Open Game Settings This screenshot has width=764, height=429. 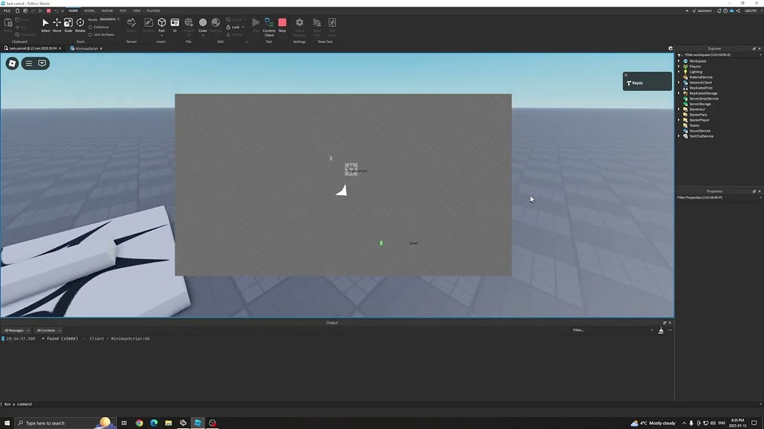coord(300,22)
